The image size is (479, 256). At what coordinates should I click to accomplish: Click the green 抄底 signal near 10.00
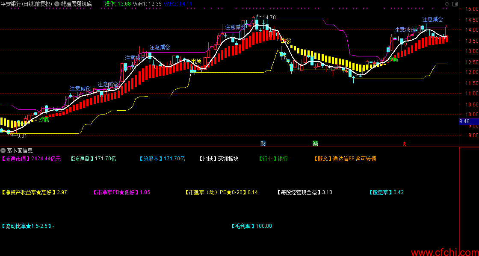click(44, 119)
